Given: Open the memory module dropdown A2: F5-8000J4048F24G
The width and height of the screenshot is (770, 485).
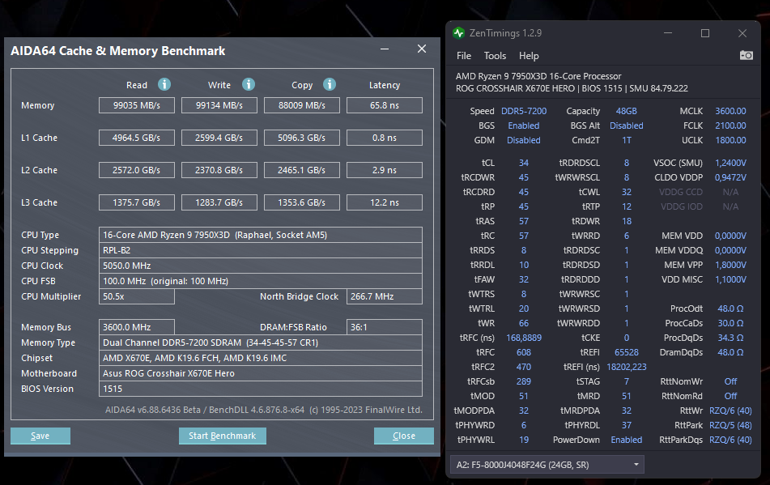Looking at the screenshot, I should tap(547, 465).
